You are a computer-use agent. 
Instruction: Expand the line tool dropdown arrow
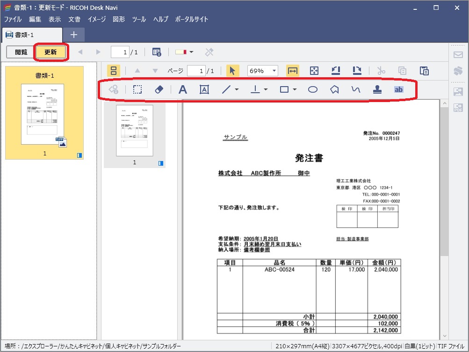(x=237, y=89)
